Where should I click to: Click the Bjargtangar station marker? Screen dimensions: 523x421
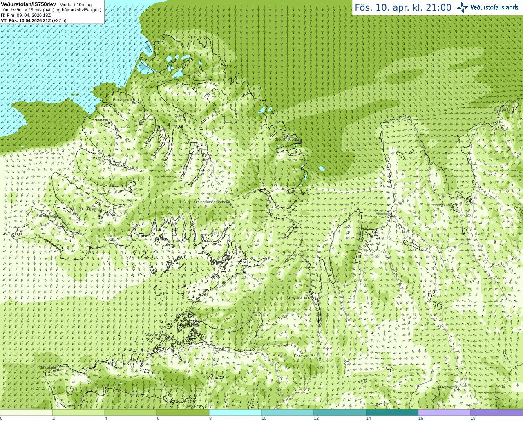coord(13,237)
